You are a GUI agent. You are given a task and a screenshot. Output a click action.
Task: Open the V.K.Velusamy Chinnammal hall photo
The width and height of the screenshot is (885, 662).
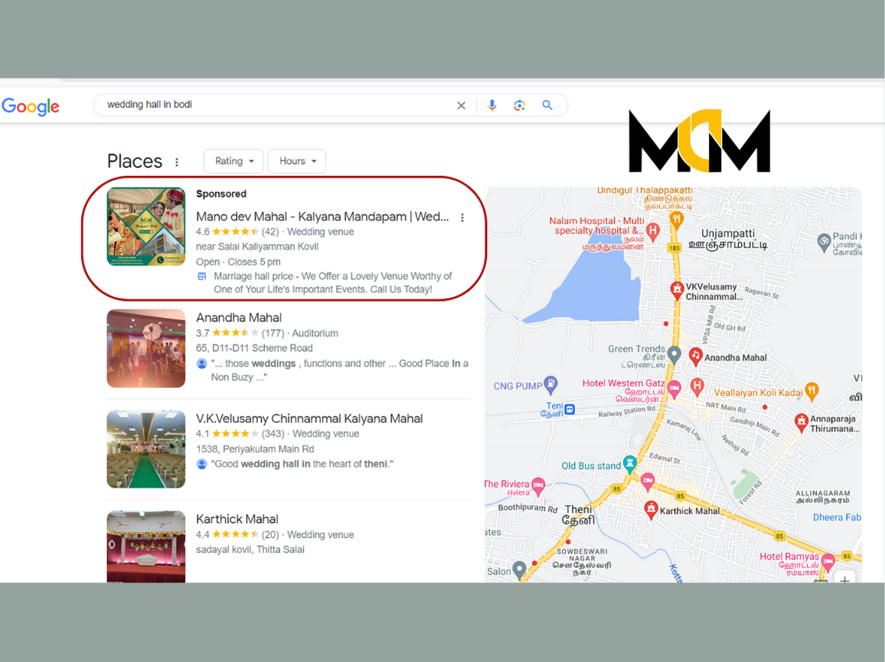coord(146,449)
